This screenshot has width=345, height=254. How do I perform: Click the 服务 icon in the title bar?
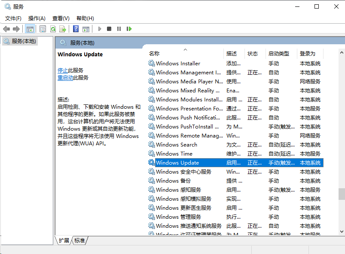(8, 6)
